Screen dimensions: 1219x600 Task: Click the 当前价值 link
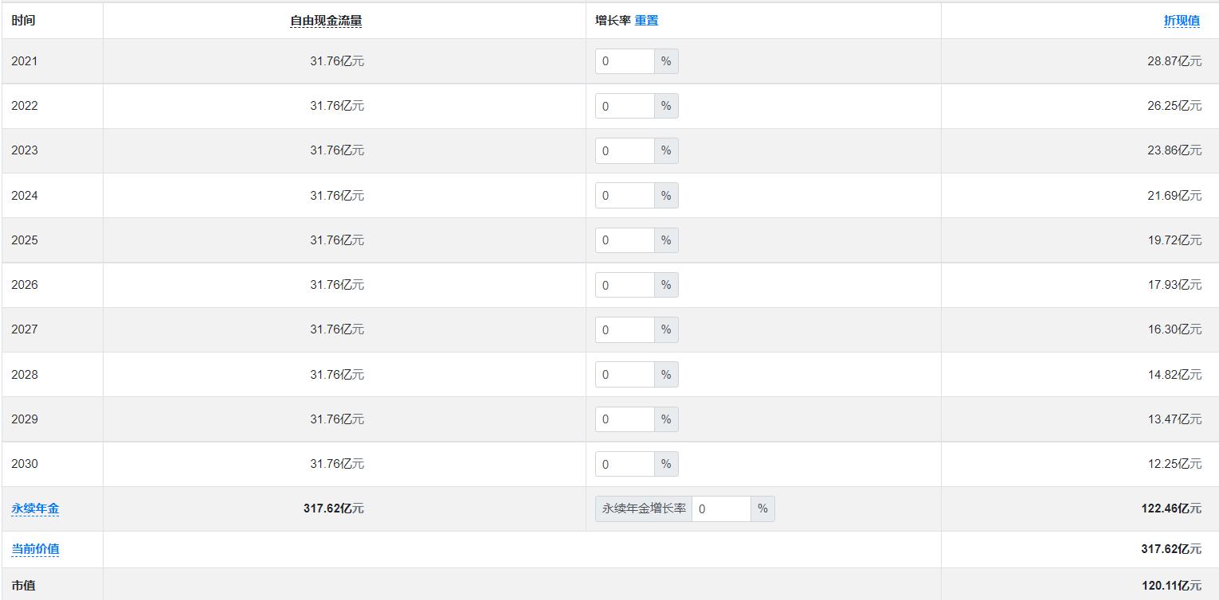(35, 549)
